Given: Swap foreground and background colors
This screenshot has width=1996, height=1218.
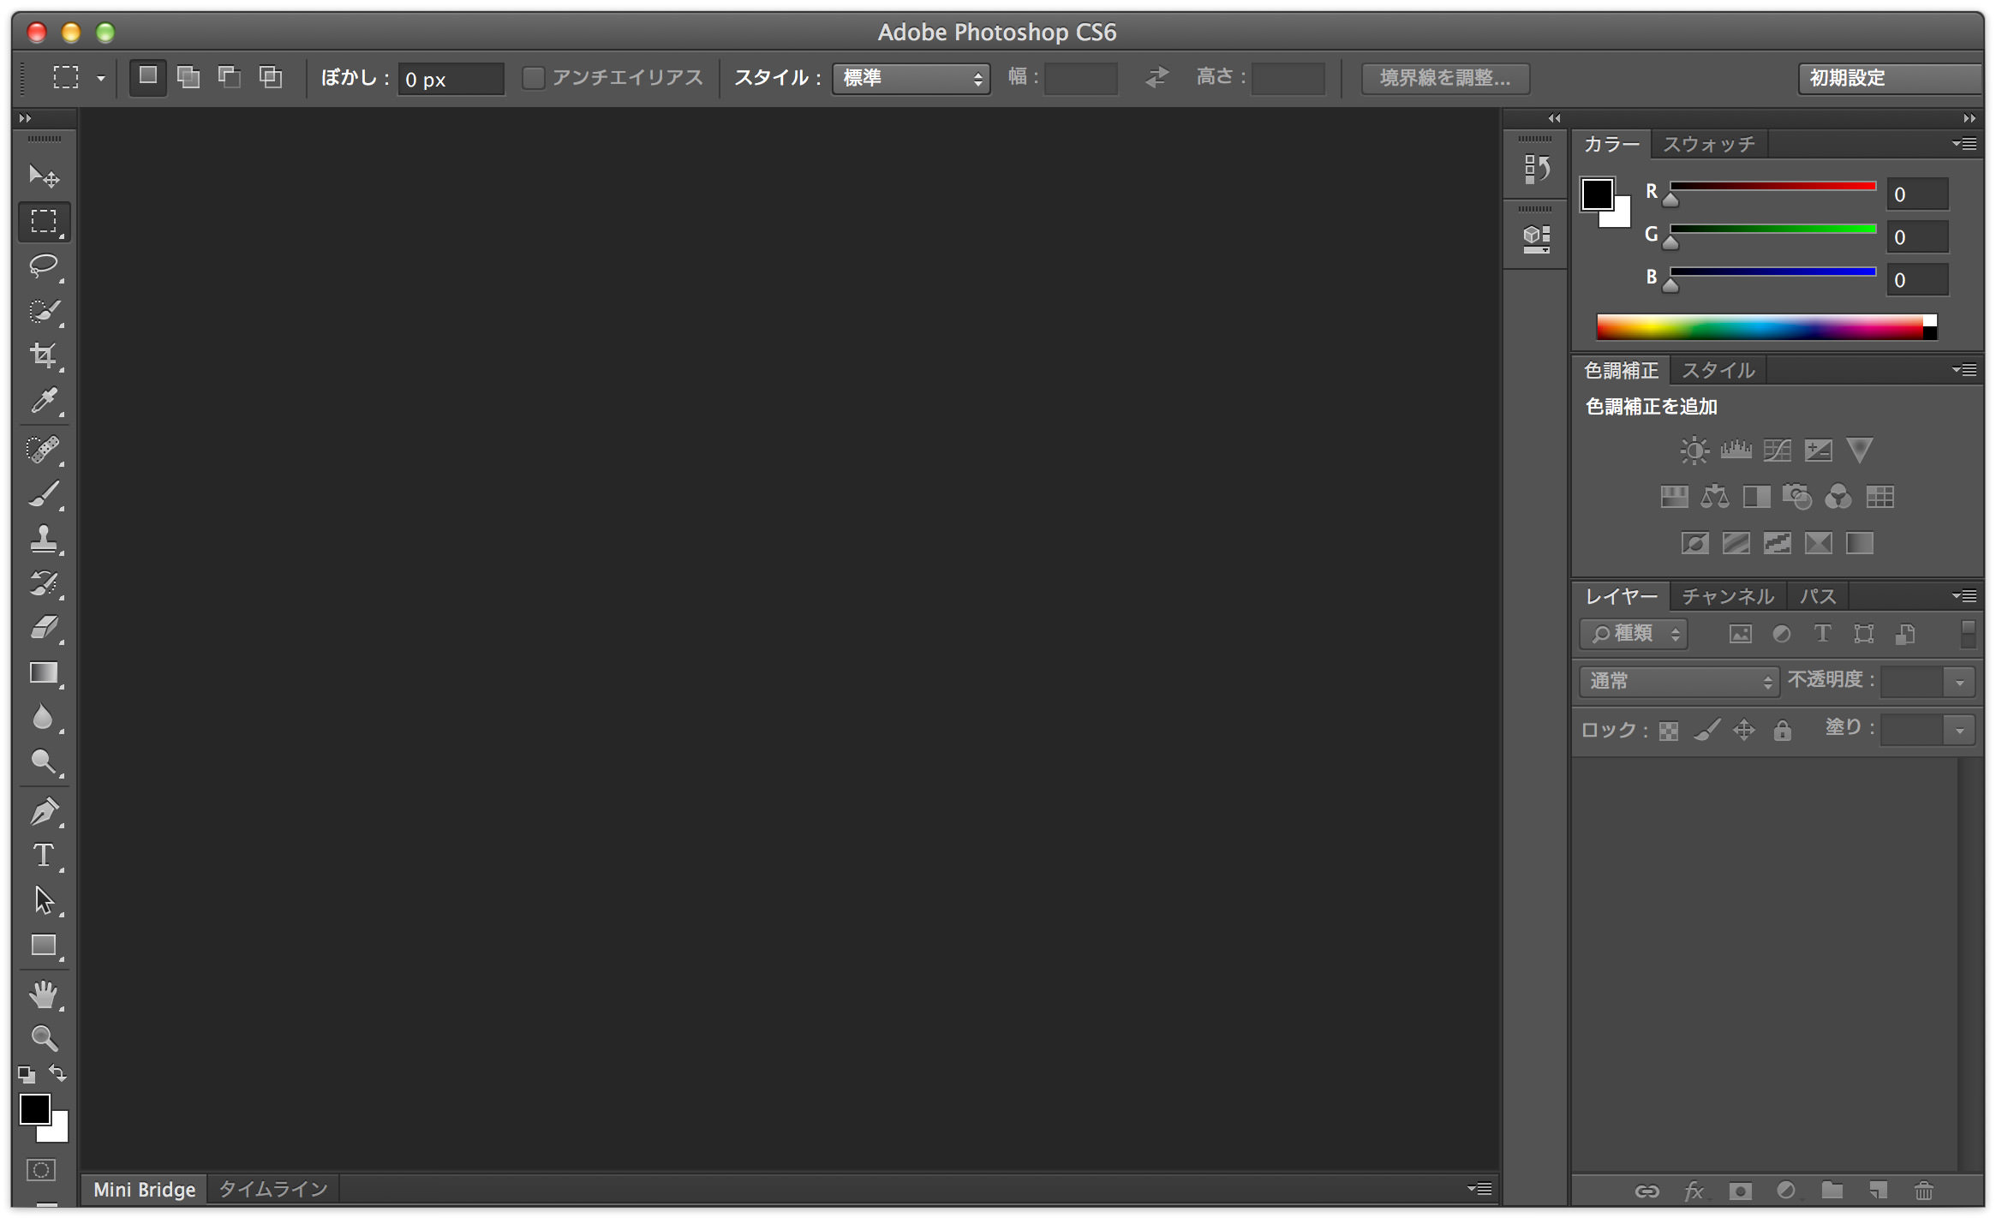Looking at the screenshot, I should coord(58,1073).
